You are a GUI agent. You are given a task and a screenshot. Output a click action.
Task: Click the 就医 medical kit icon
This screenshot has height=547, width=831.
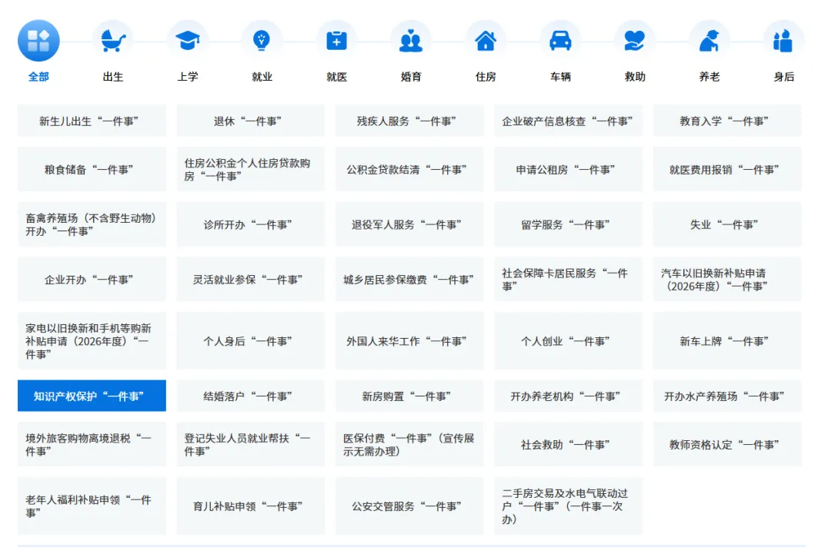336,41
